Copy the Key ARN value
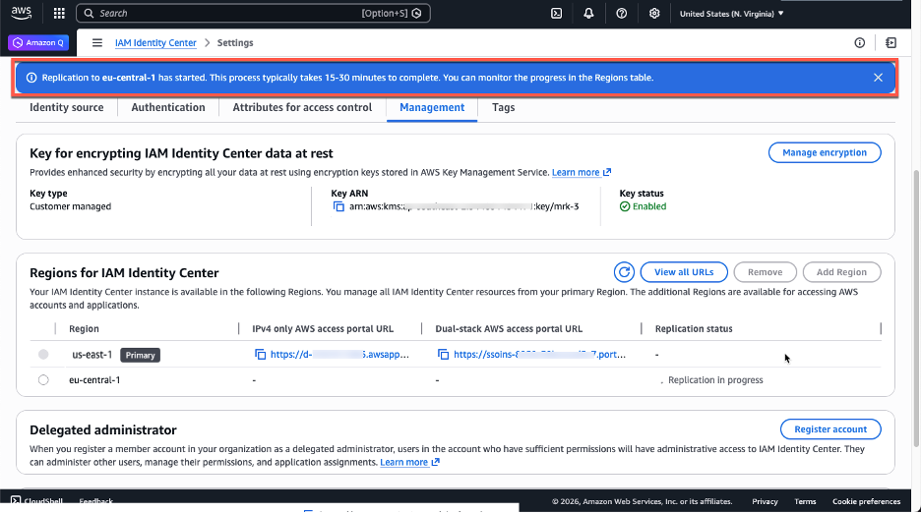 point(338,206)
